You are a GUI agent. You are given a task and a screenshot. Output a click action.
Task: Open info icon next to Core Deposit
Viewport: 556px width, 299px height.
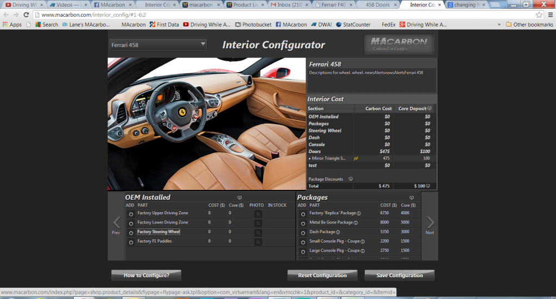point(429,109)
